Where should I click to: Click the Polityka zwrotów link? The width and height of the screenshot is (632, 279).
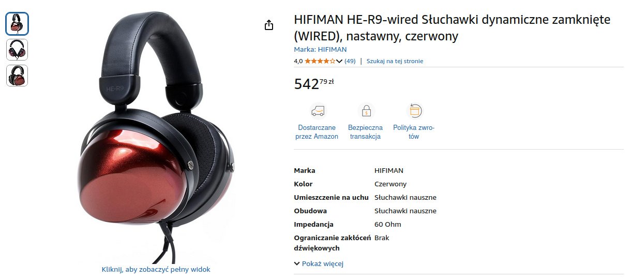(x=414, y=132)
